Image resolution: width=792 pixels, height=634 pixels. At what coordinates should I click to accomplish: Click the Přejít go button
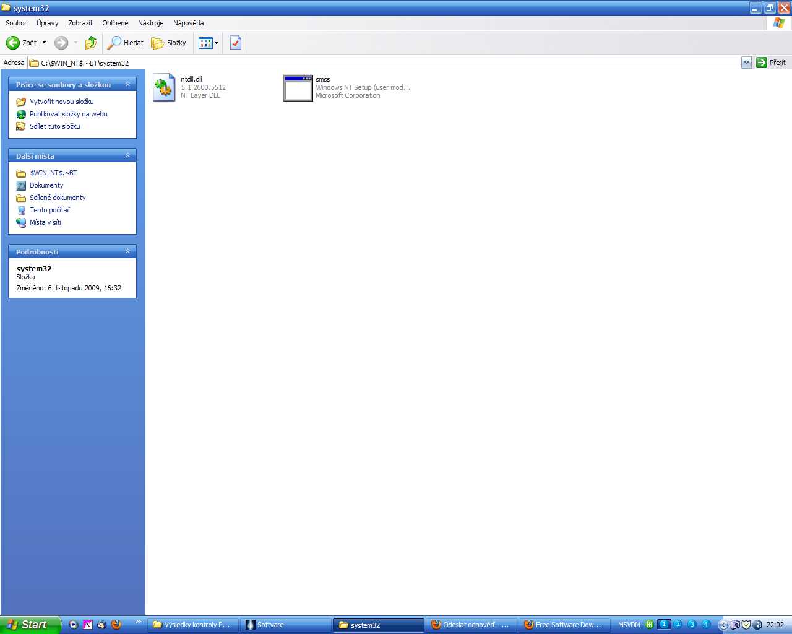[771, 63]
